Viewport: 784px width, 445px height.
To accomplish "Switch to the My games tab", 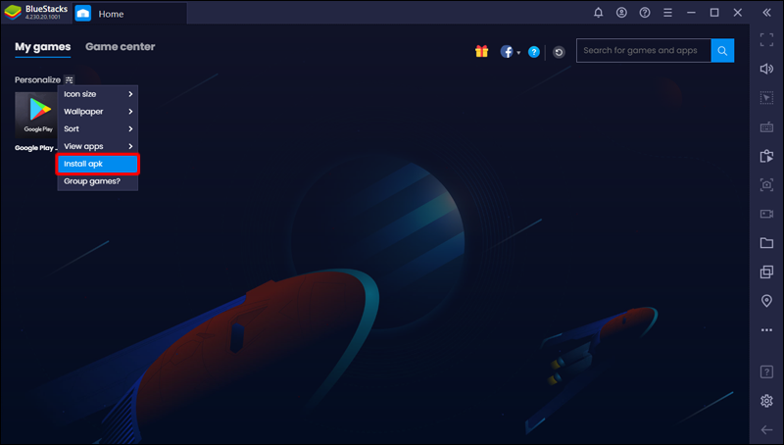I will point(42,47).
